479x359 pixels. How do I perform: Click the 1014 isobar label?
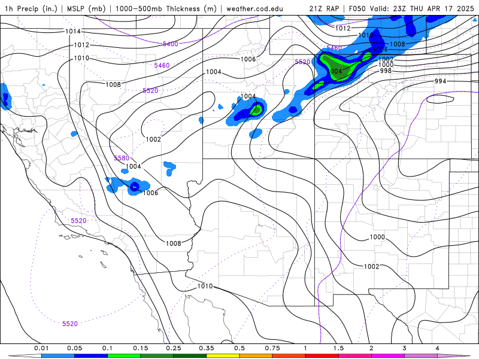72,31
